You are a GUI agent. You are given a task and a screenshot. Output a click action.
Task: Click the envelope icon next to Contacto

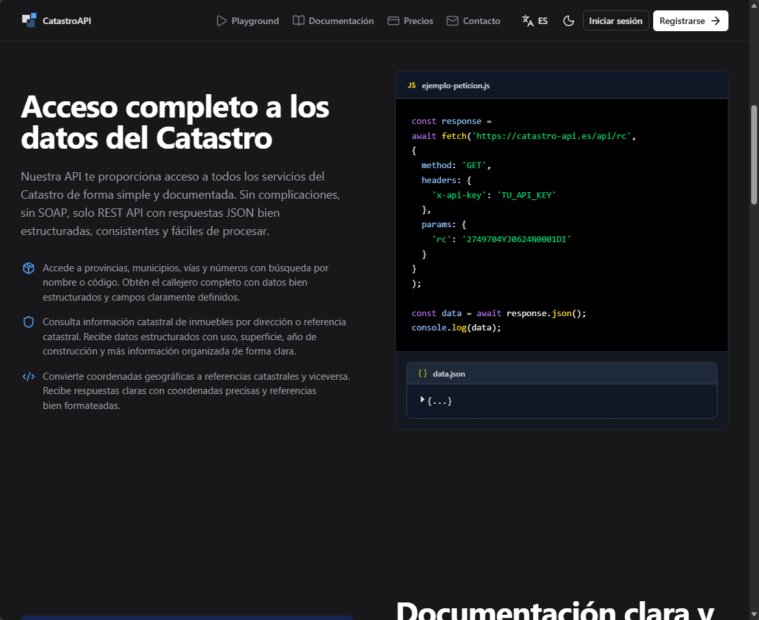pos(452,20)
